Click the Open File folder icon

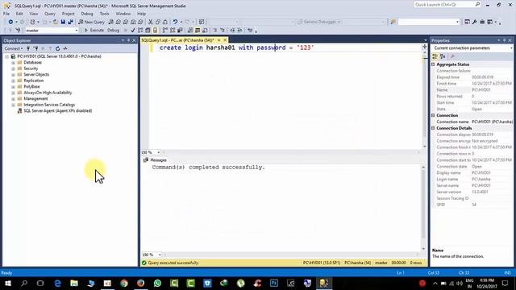tap(56, 22)
